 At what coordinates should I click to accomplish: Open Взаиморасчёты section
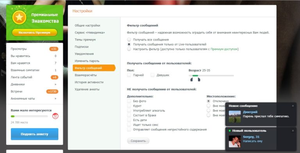pyautogui.click(x=86, y=75)
